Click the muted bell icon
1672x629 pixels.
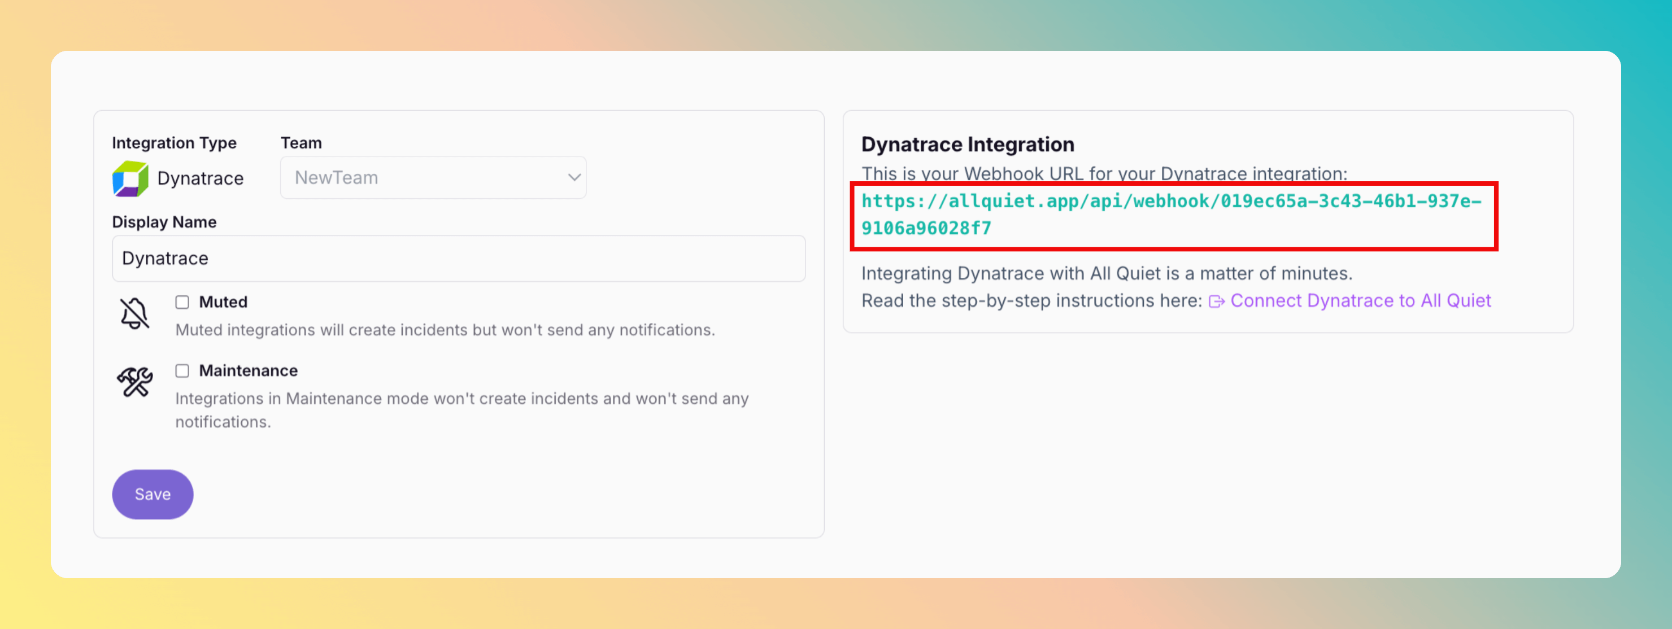click(134, 314)
